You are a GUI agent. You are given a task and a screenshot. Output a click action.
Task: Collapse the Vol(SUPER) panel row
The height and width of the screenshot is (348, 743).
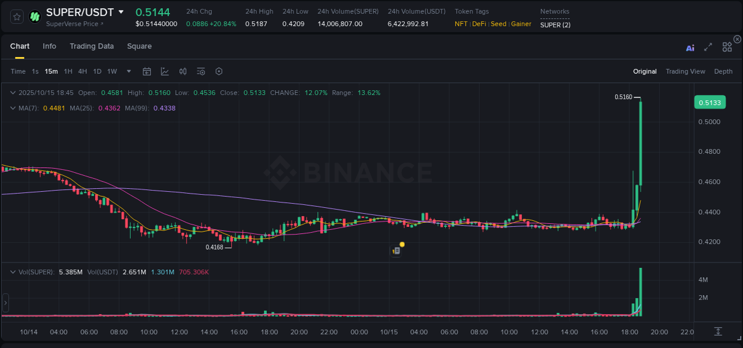[13, 271]
